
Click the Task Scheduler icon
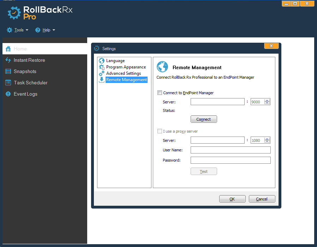(x=8, y=83)
